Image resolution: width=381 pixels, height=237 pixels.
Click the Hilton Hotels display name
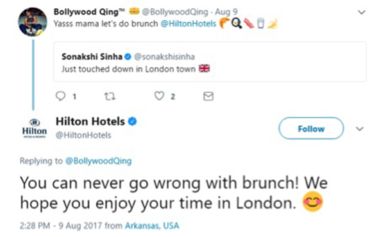pos(90,121)
